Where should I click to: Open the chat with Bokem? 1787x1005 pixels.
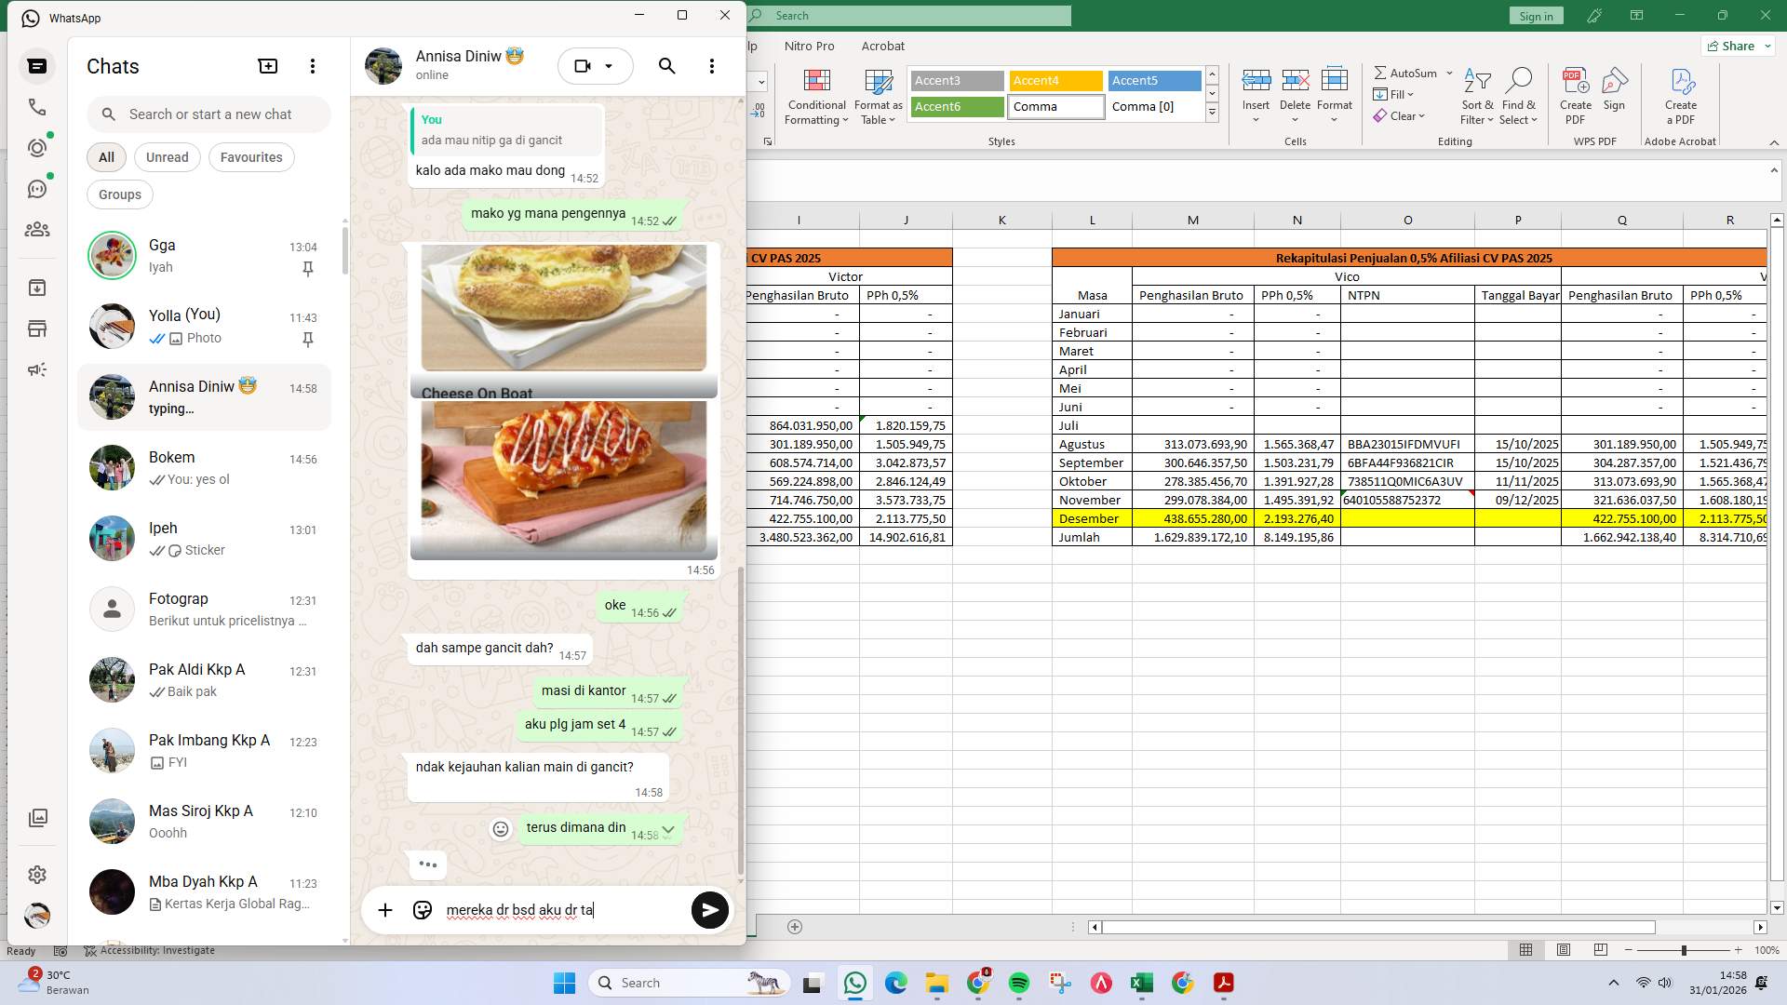pyautogui.click(x=205, y=467)
